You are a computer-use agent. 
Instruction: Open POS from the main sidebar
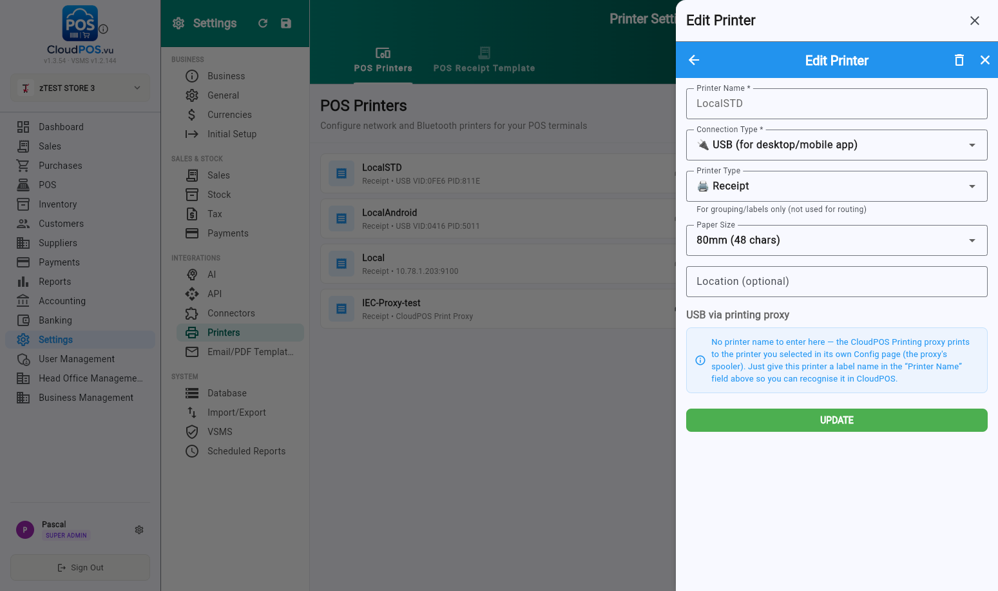point(80,185)
